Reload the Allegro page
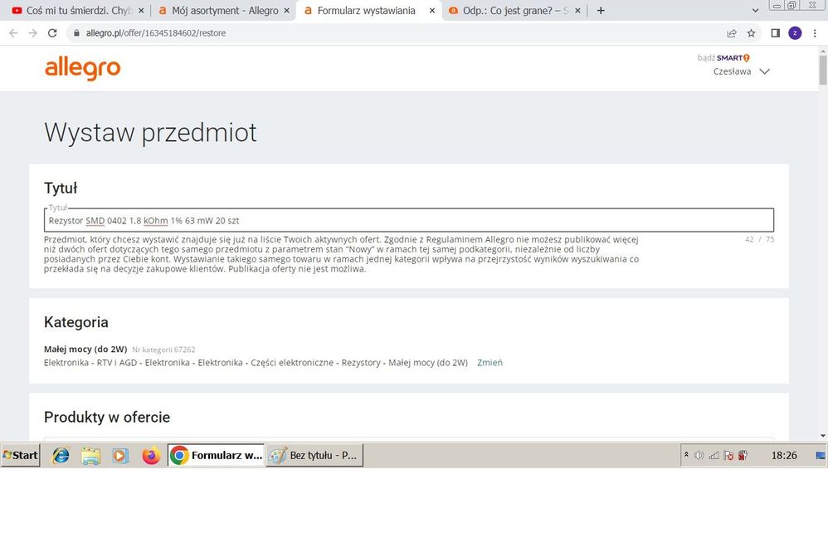The image size is (828, 548). point(52,32)
